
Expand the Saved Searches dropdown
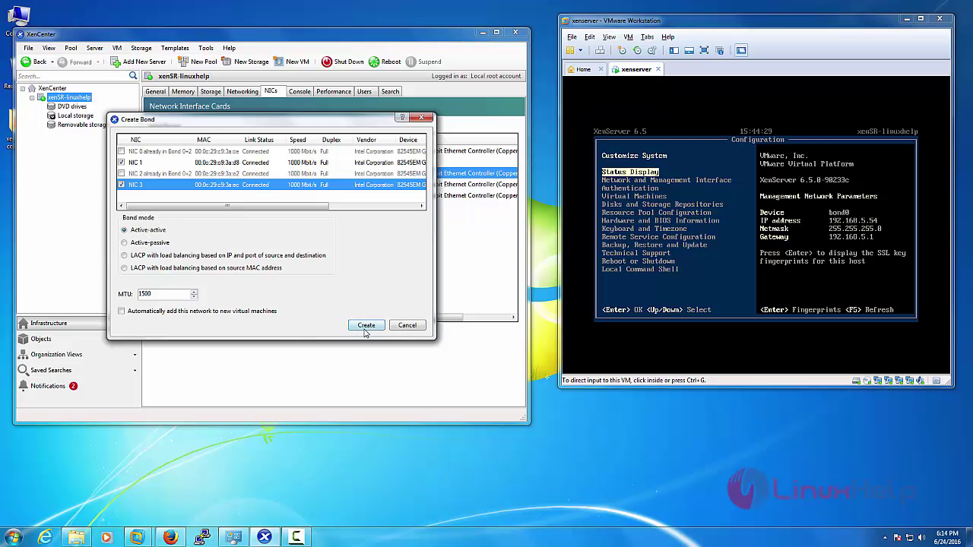[135, 370]
